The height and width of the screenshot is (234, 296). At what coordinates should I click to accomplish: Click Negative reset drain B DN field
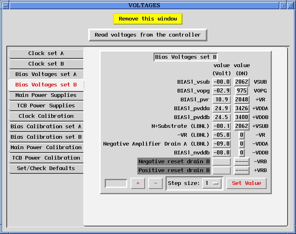(x=242, y=162)
